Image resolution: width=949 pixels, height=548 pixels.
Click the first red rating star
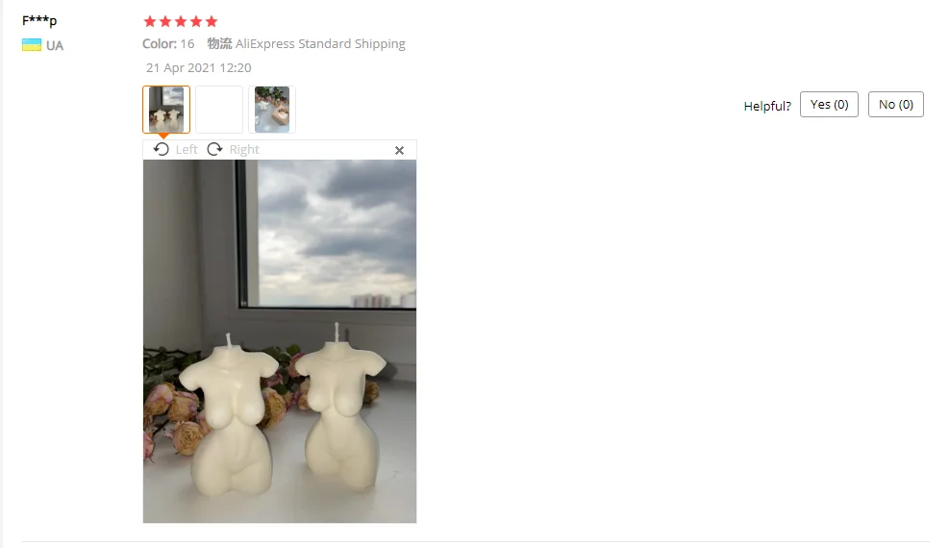click(150, 22)
